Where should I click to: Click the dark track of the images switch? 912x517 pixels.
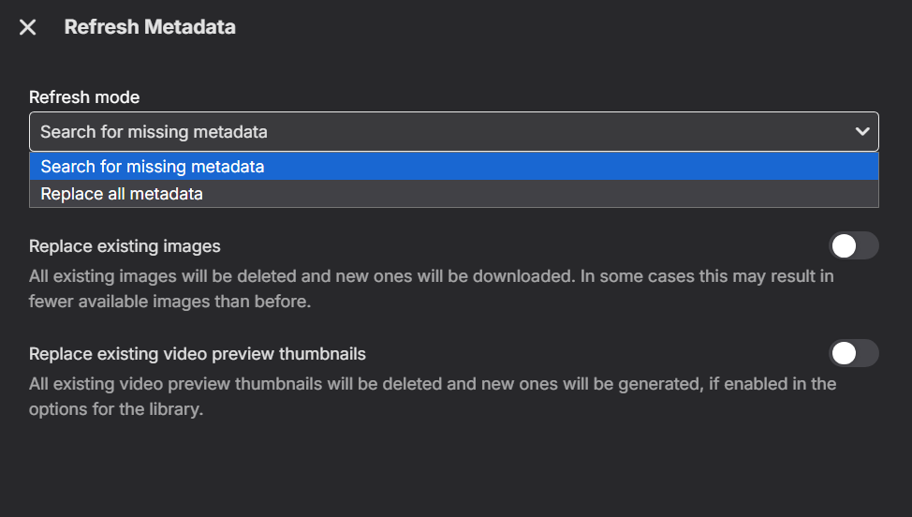pos(867,246)
